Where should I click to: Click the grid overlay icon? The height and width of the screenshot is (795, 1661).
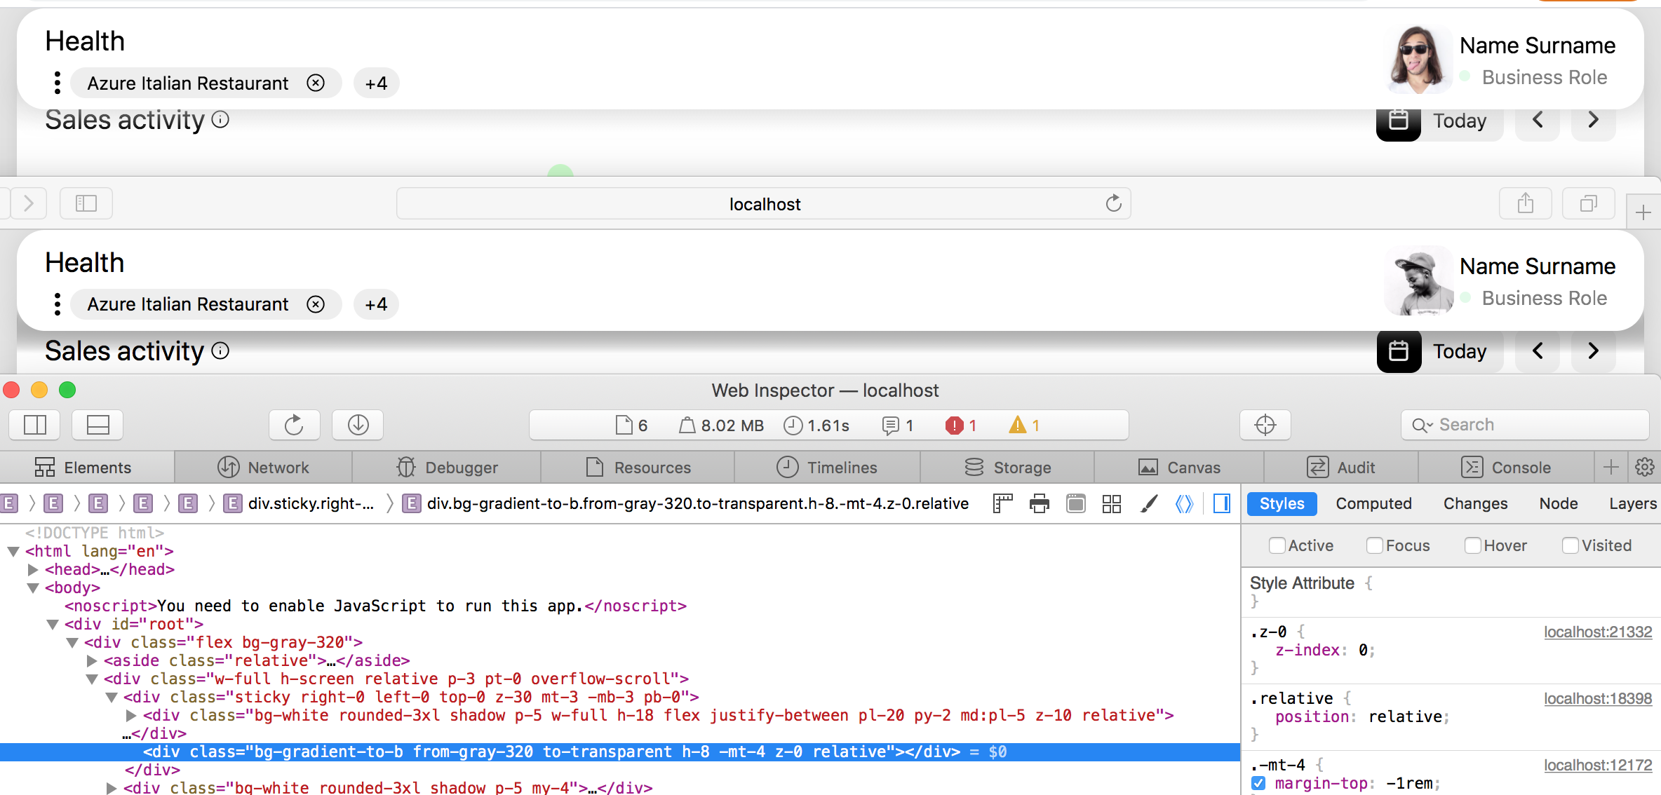[x=1111, y=503]
